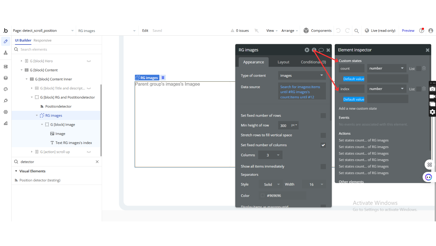Open the Columns number dropdown

click(x=270, y=155)
